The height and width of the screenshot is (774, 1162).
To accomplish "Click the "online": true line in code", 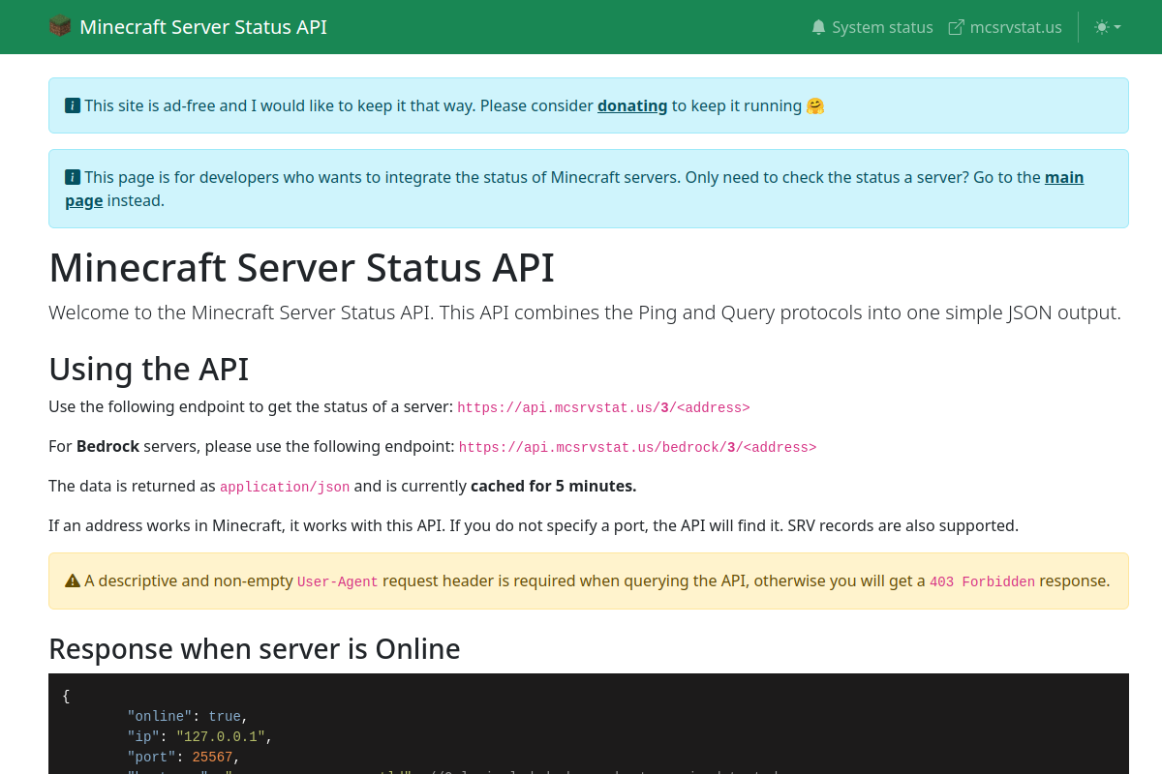I will click(188, 716).
